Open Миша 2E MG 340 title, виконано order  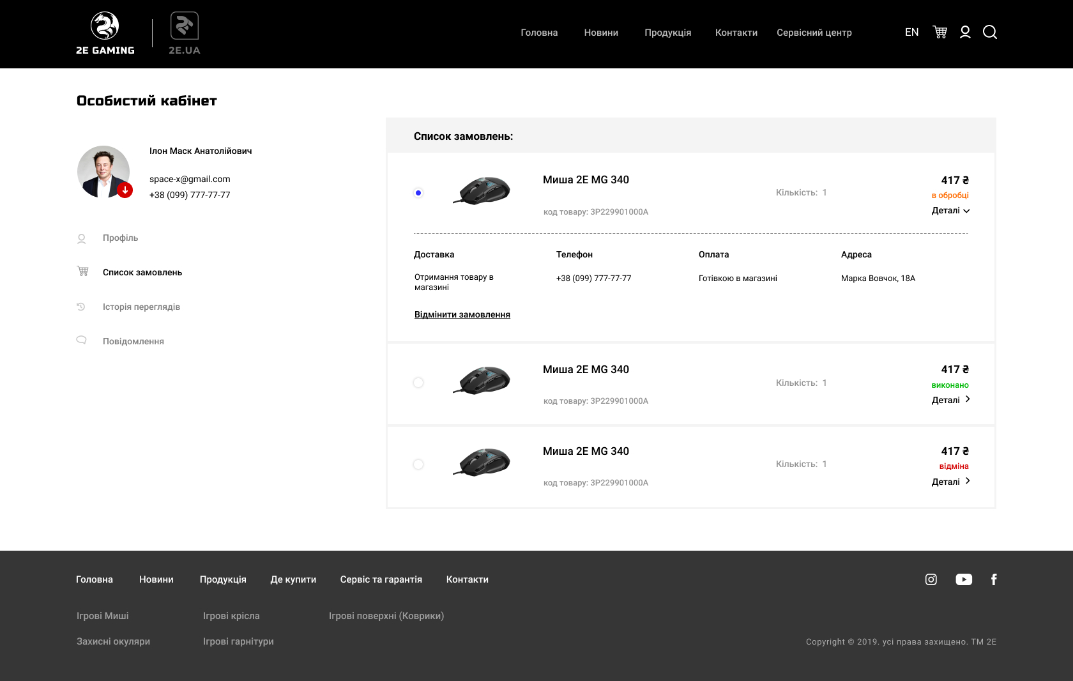tap(586, 369)
